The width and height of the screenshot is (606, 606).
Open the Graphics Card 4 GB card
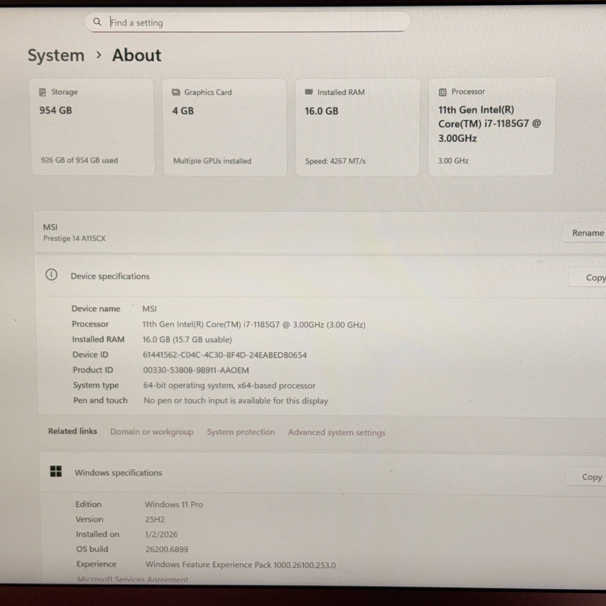pos(225,127)
